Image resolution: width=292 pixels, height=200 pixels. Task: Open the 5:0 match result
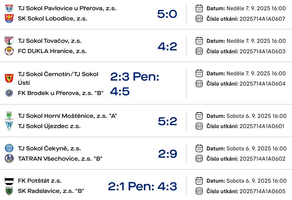167,14
